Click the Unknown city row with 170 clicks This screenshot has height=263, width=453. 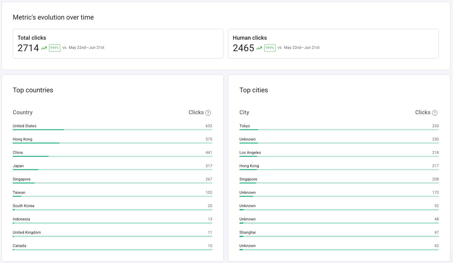coord(339,193)
